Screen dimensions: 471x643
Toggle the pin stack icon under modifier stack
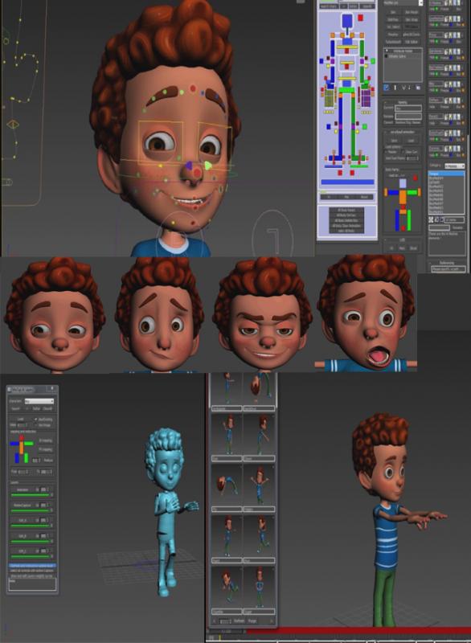(x=387, y=88)
